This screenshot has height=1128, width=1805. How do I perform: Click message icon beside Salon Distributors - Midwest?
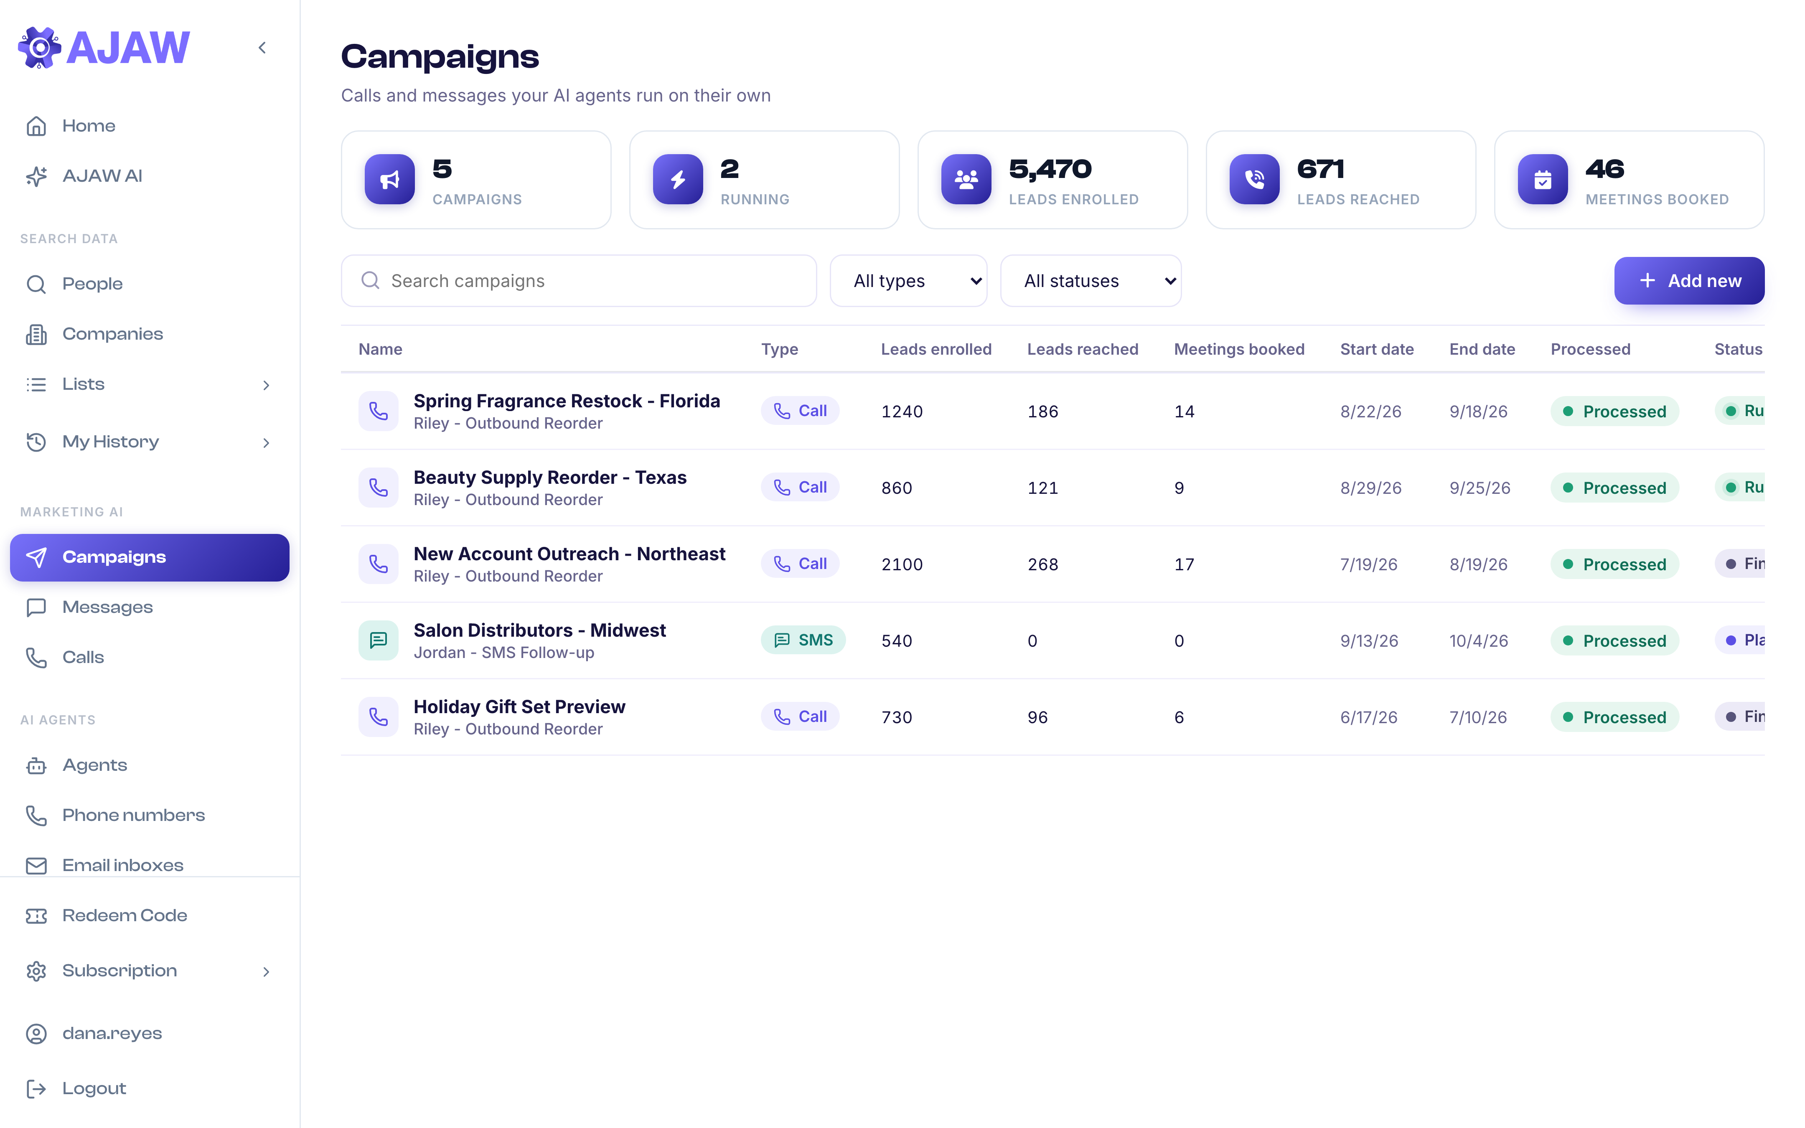coord(378,640)
